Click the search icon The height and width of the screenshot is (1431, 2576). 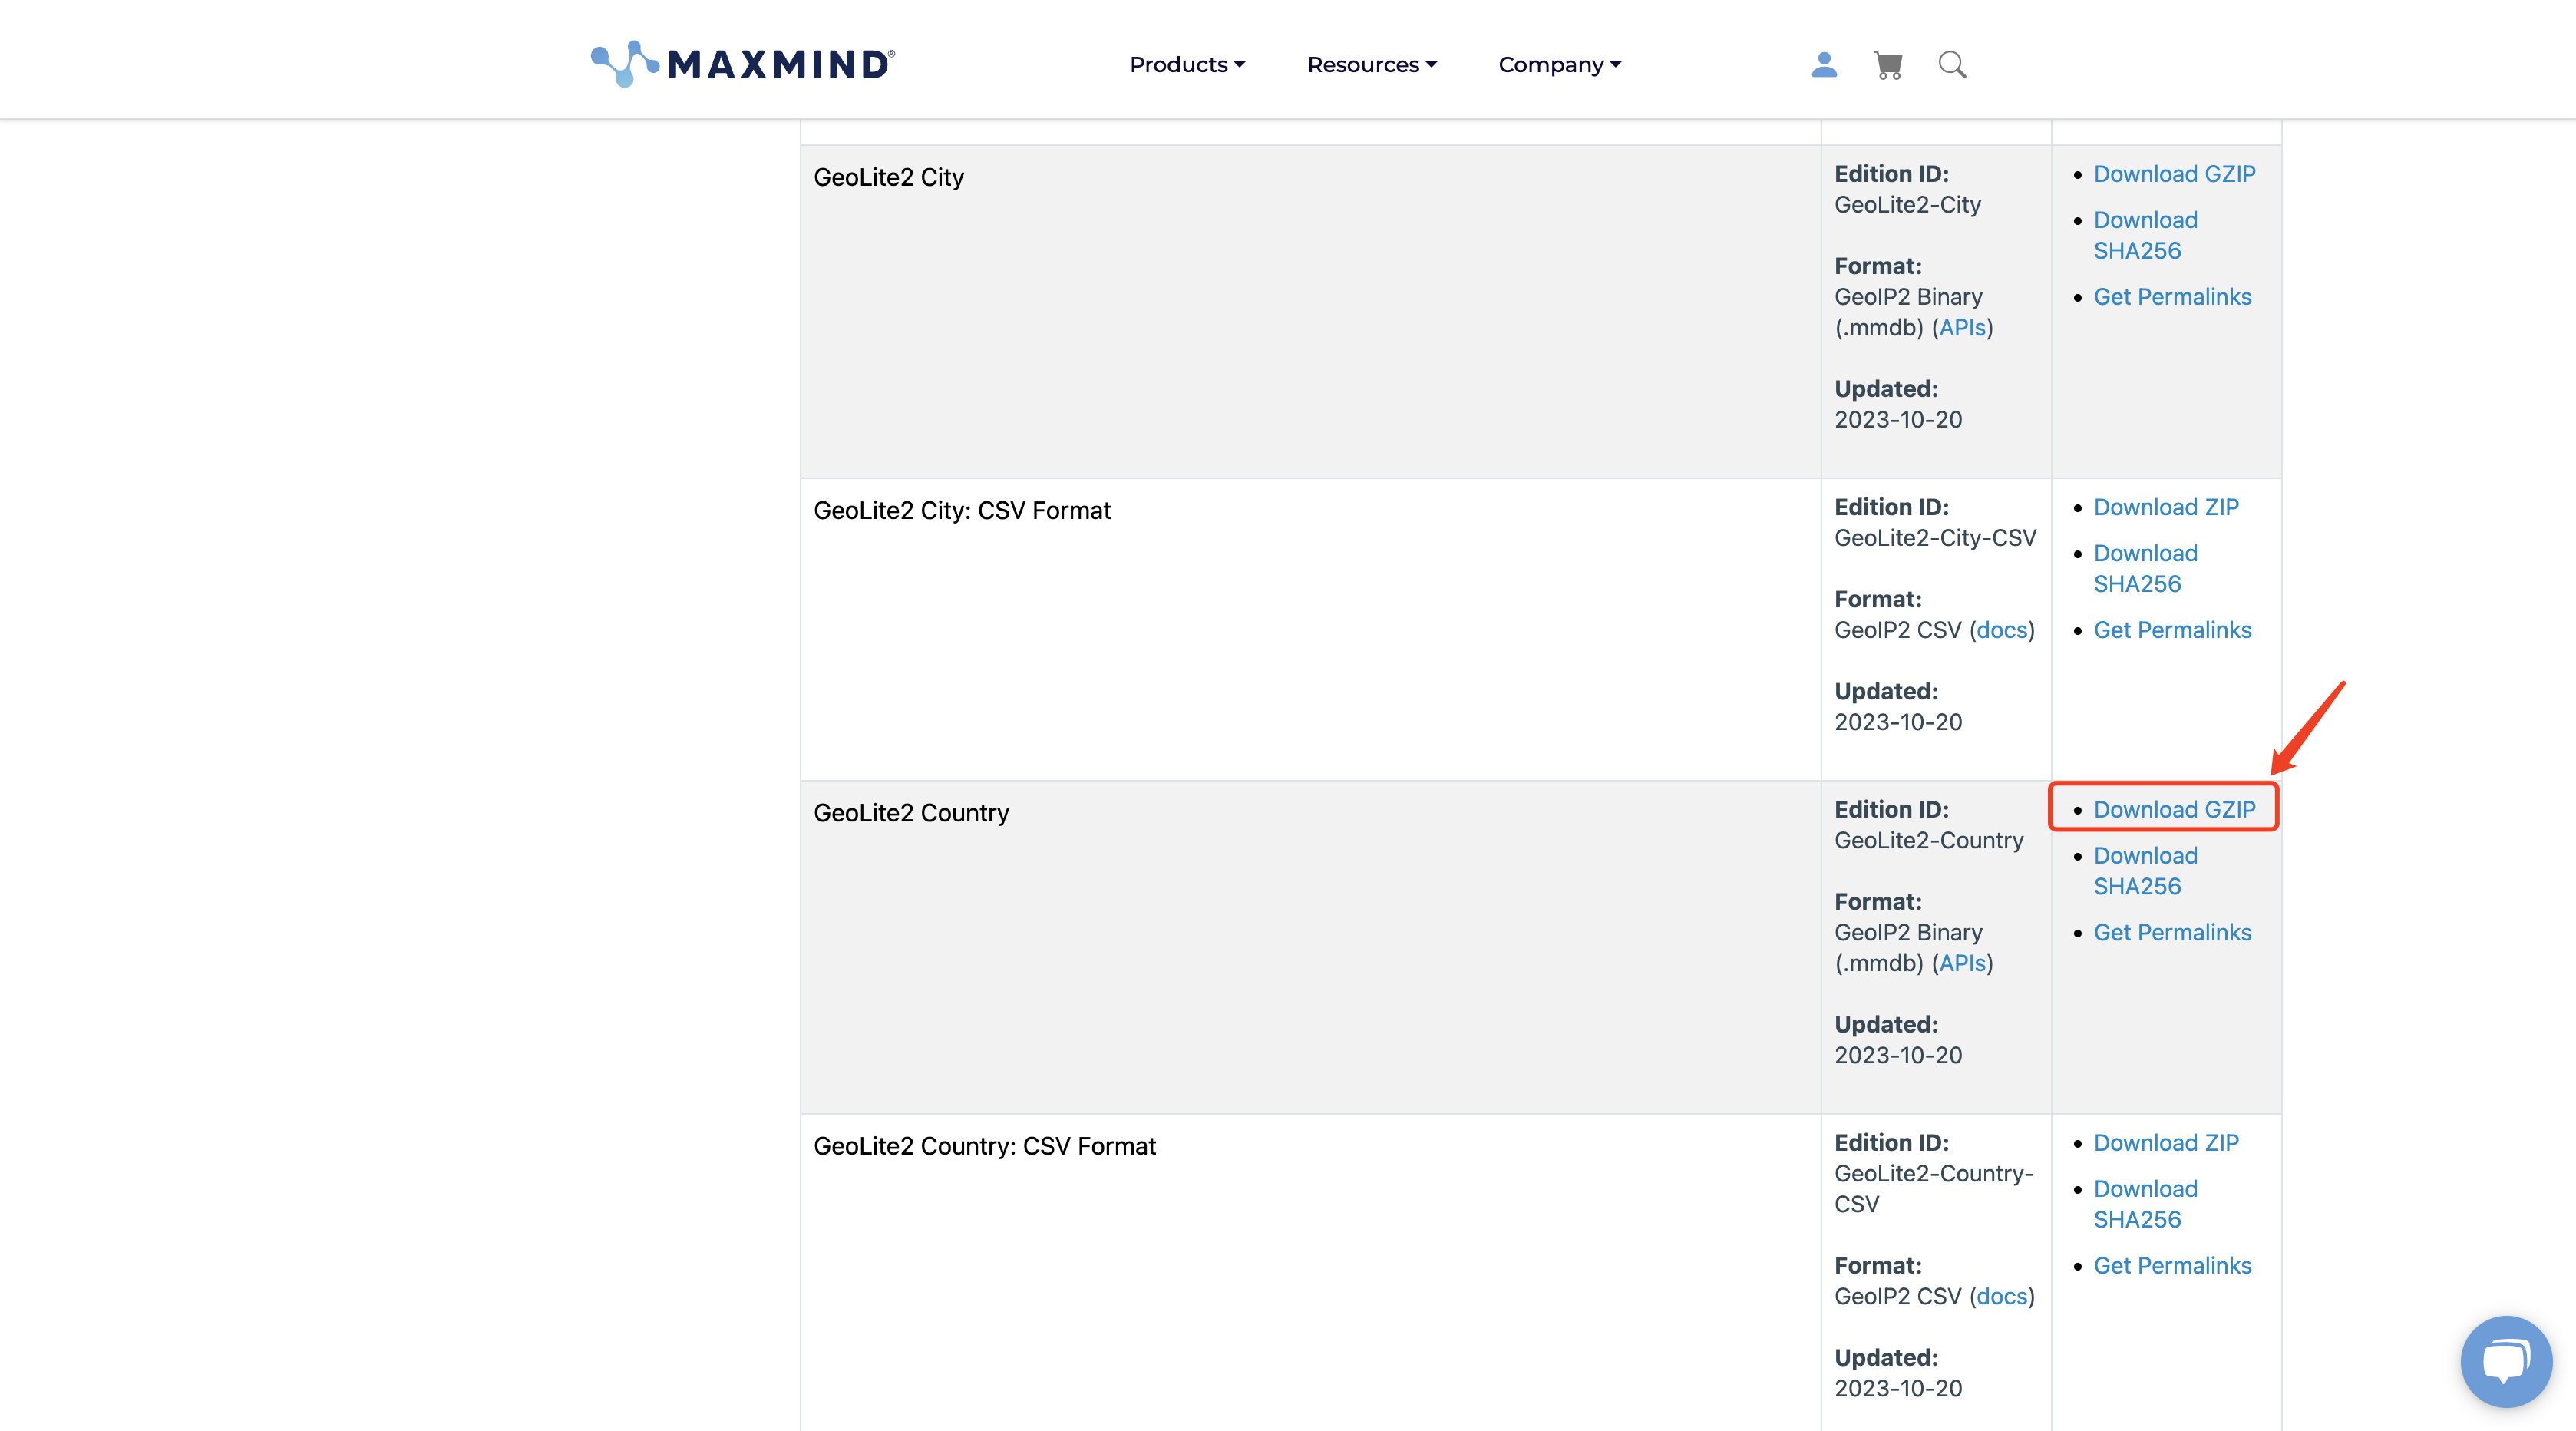pos(1950,64)
